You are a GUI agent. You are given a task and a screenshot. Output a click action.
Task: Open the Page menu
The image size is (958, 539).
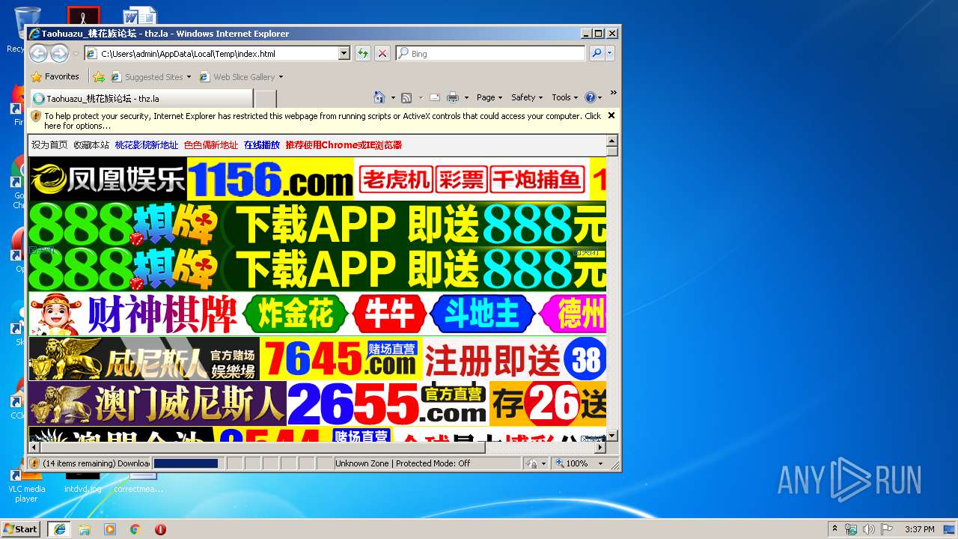point(489,97)
